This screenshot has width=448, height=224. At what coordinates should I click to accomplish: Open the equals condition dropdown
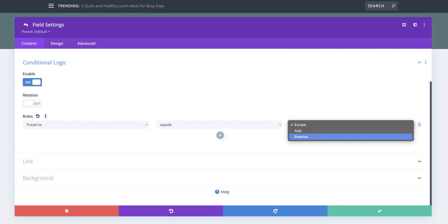[219, 125]
